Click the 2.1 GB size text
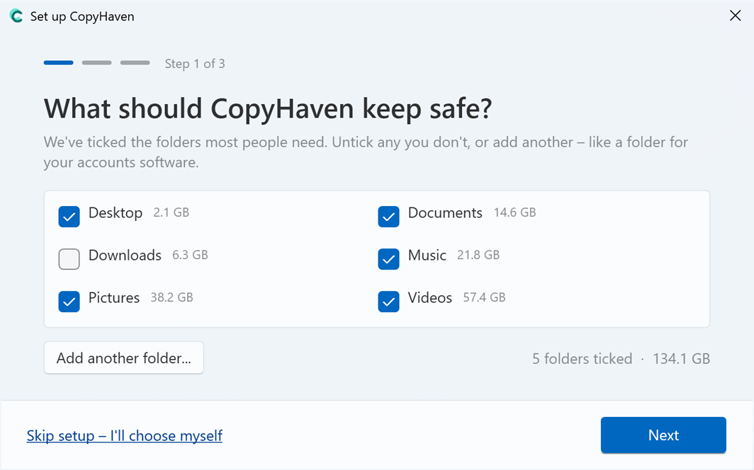Image resolution: width=754 pixels, height=470 pixels. tap(171, 212)
